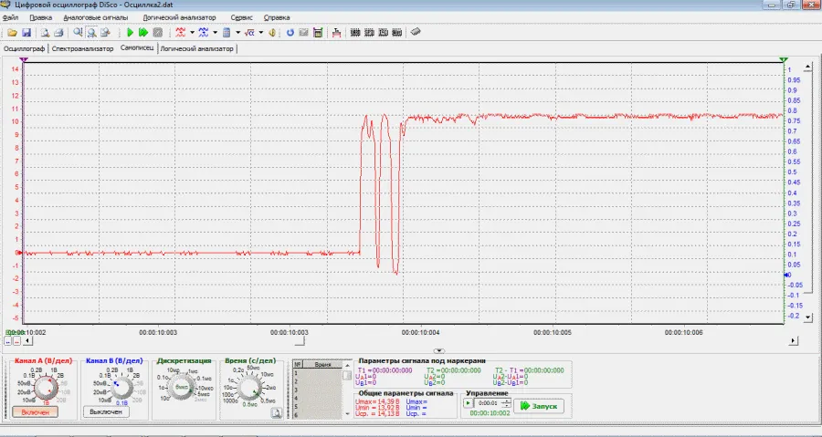Switch to the Логический анализатор tab
This screenshot has width=822, height=437.
click(x=196, y=48)
